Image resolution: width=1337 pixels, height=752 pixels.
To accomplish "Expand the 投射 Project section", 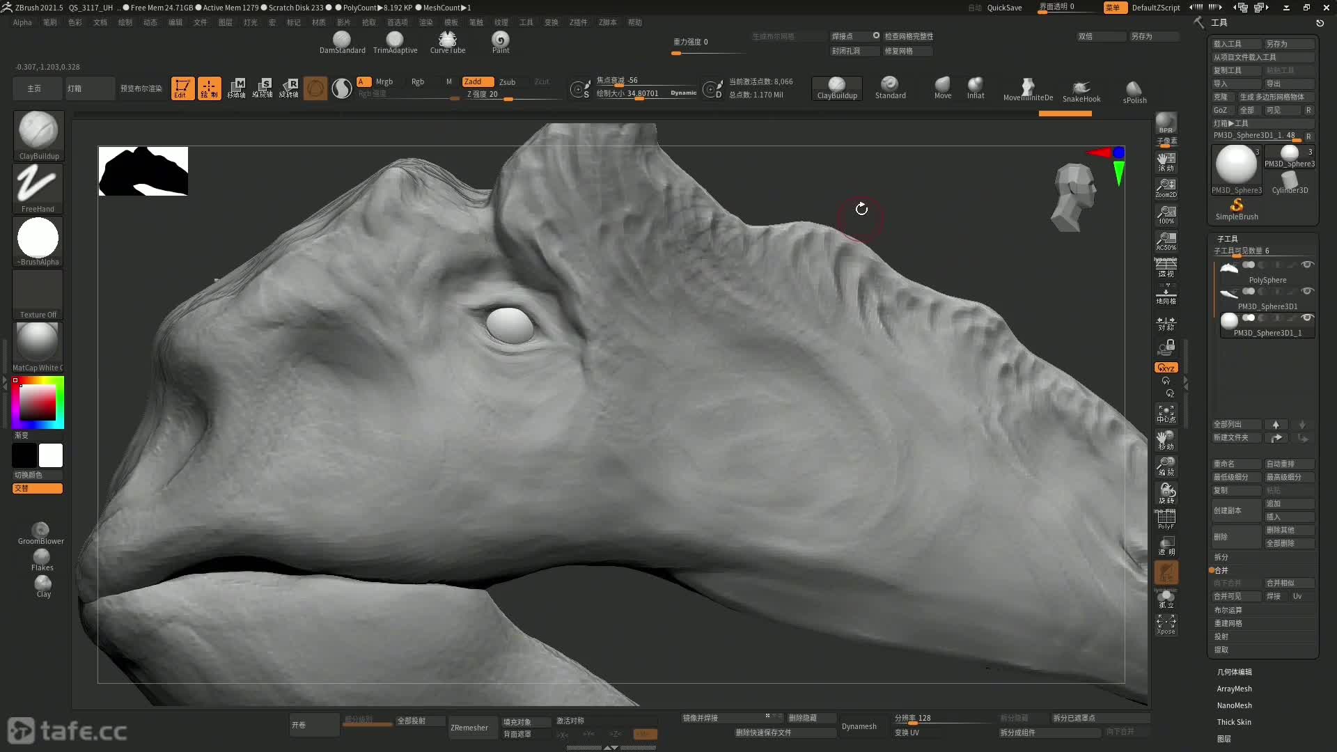I will click(1221, 636).
